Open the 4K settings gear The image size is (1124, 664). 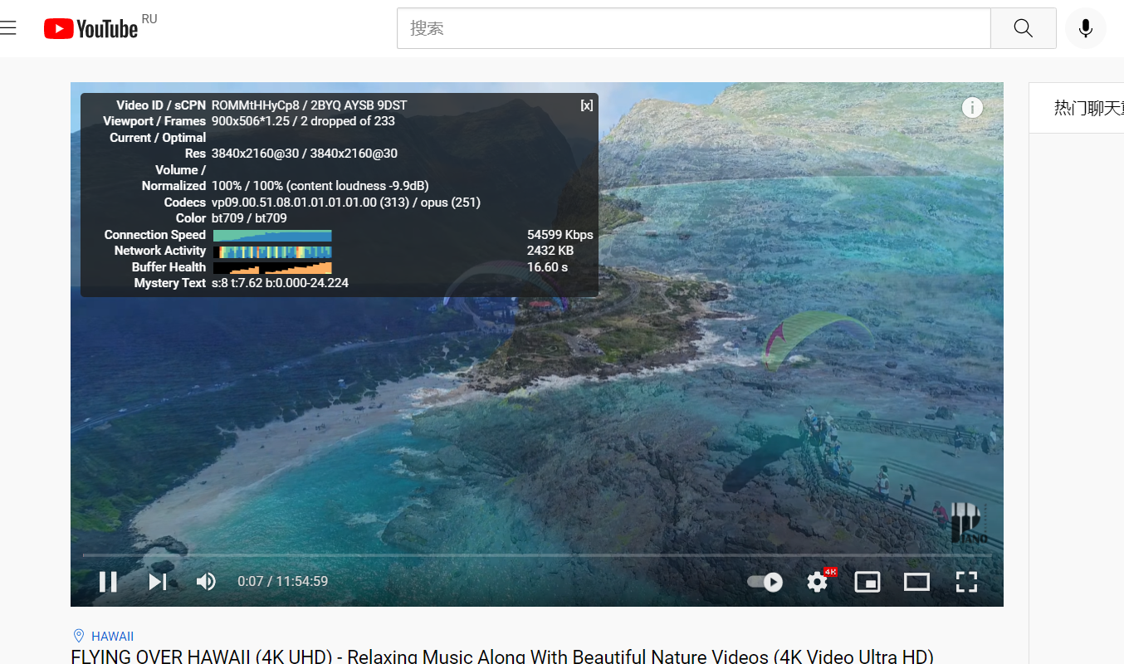(x=819, y=581)
